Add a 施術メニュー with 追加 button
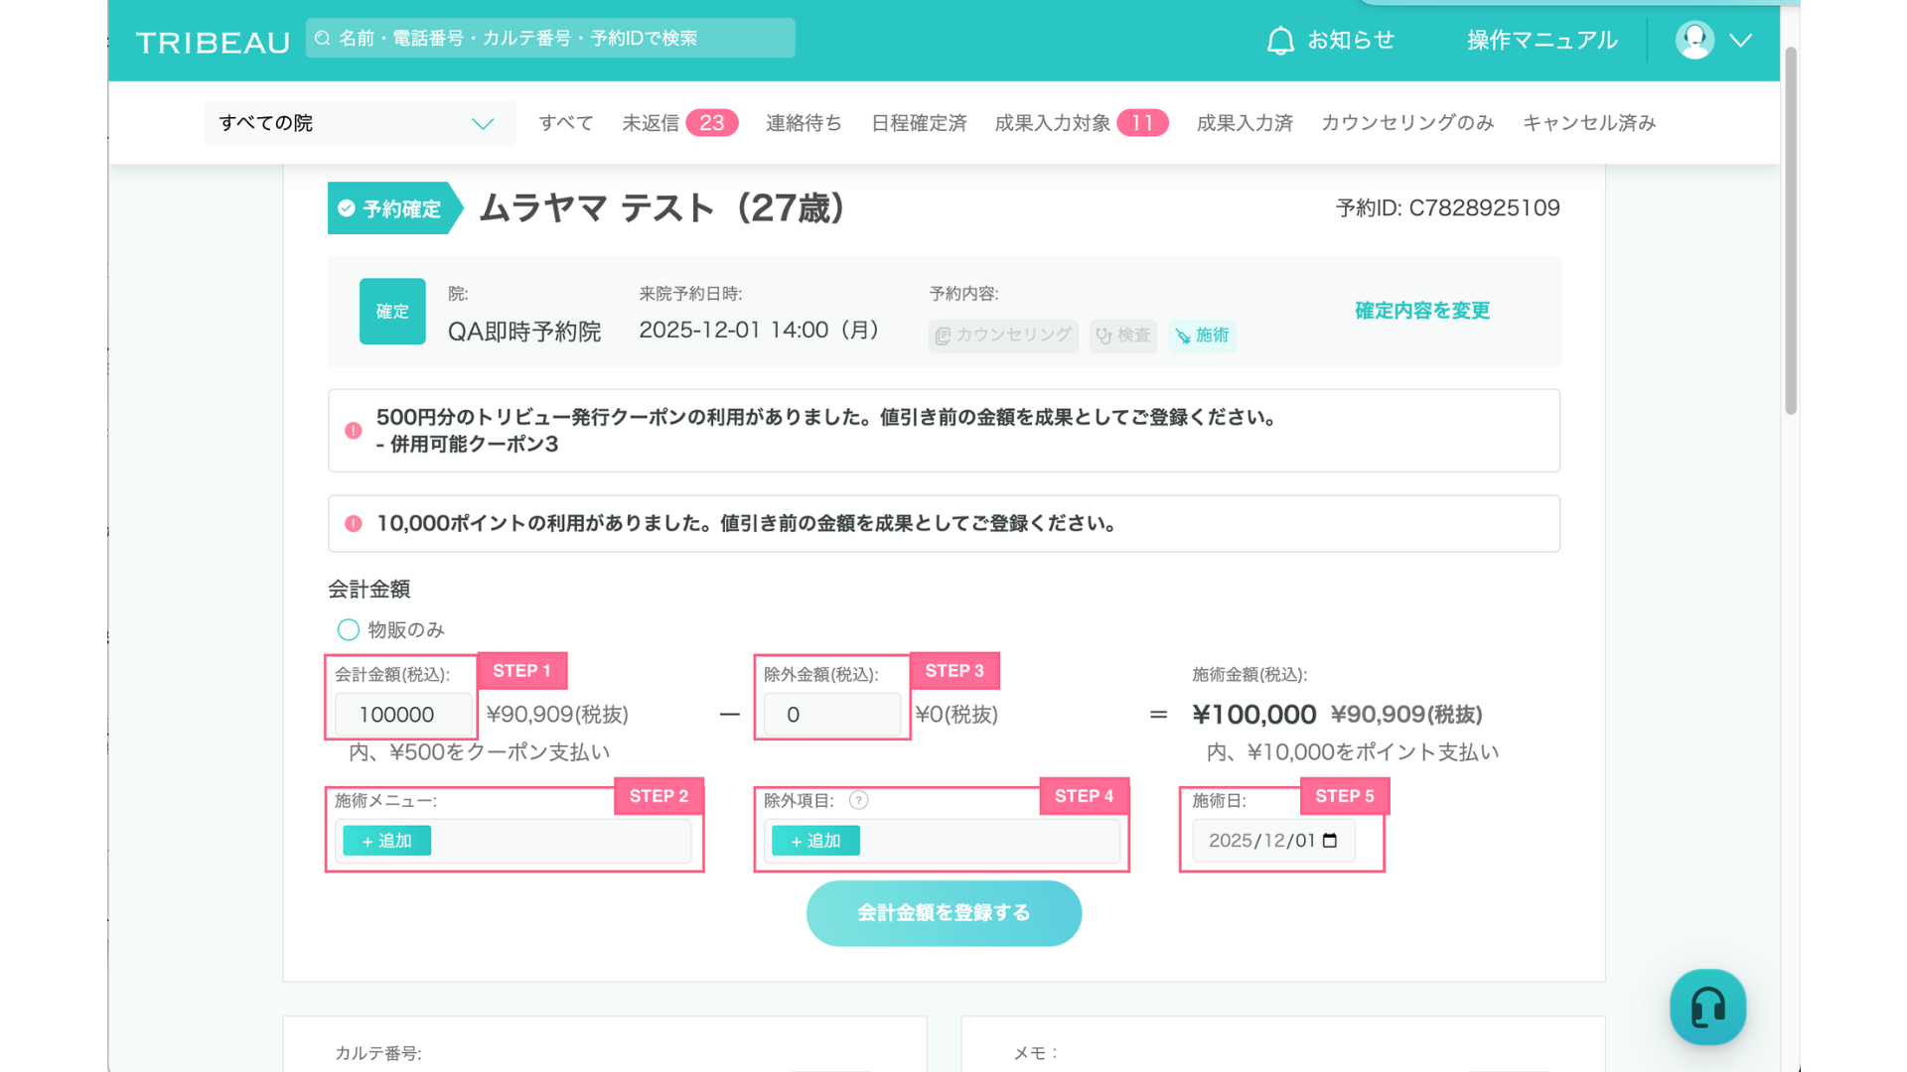 [x=387, y=841]
